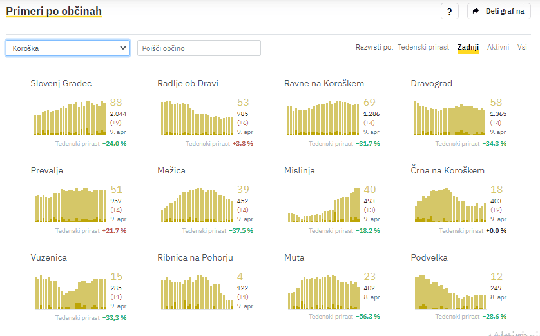Image resolution: width=540 pixels, height=336 pixels.
Task: Click the Mežica bar chart
Action: 197,205
